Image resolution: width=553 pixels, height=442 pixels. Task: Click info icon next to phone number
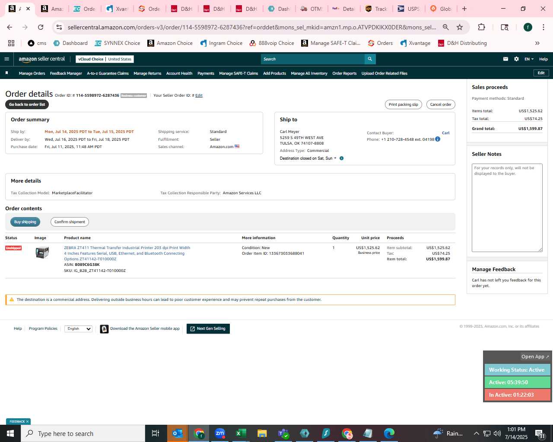pos(438,139)
